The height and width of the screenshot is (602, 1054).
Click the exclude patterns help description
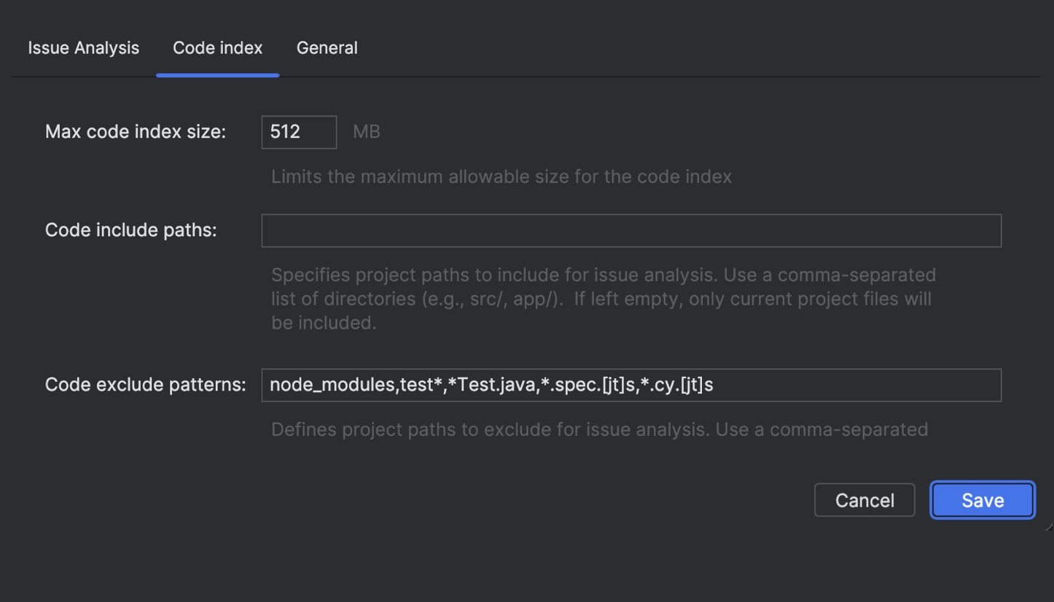[x=599, y=430]
